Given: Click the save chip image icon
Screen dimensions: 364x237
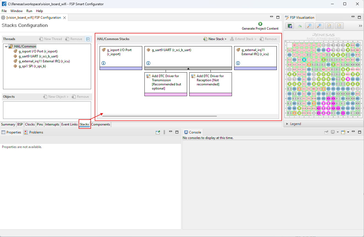Looking at the screenshot, I should pos(289,26).
